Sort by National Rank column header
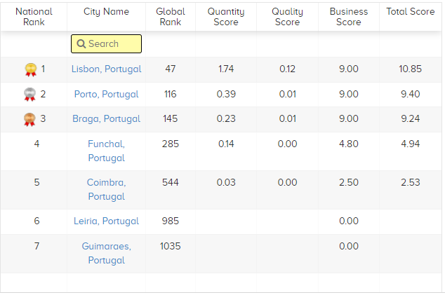The height and width of the screenshot is (295, 445). click(x=34, y=17)
